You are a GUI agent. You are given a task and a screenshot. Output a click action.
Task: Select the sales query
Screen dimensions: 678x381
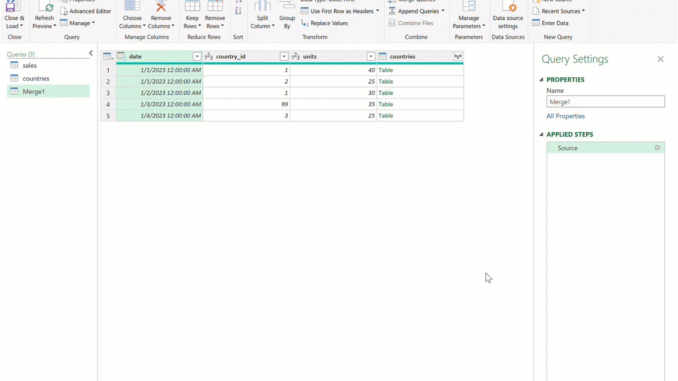30,66
